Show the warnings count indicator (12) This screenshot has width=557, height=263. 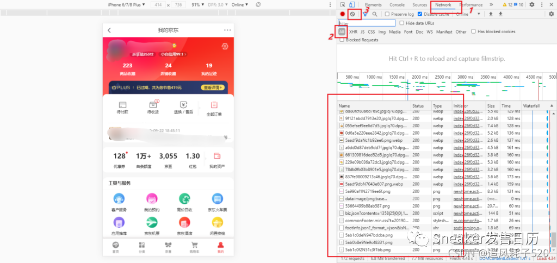click(507, 4)
